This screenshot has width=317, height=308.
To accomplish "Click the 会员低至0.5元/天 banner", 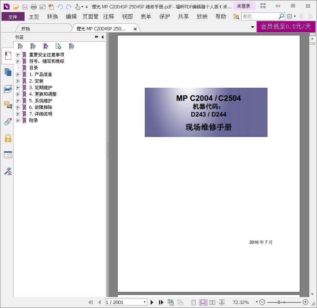I will [x=286, y=26].
